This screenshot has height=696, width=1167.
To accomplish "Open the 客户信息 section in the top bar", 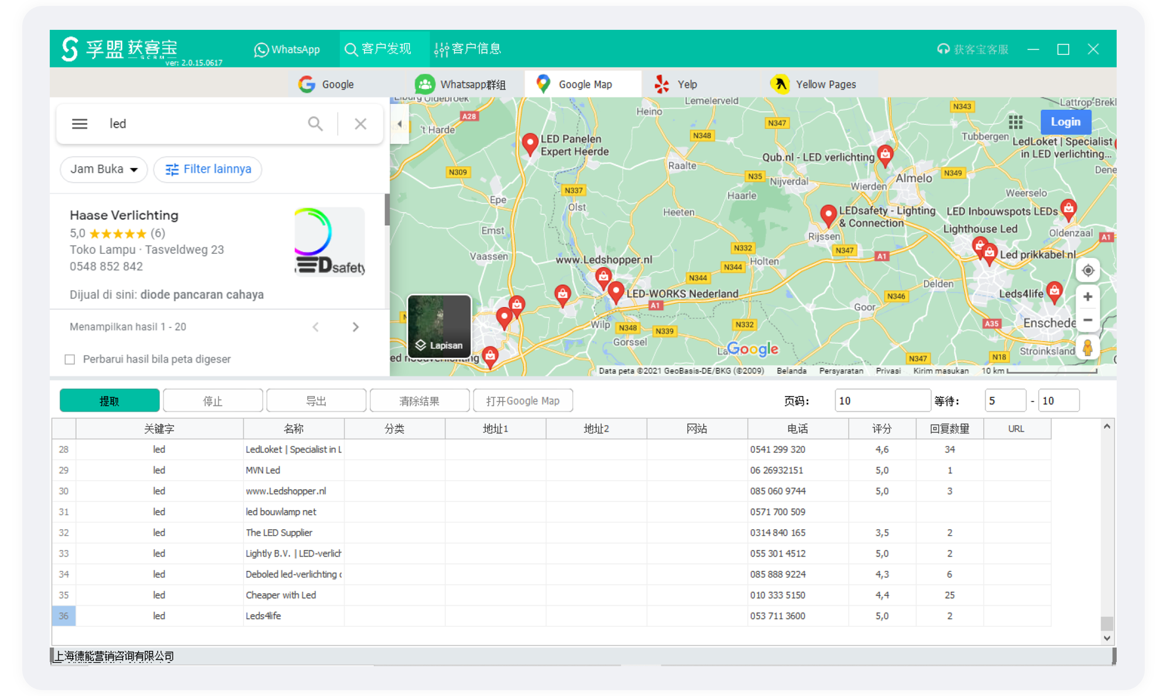I will [x=468, y=49].
